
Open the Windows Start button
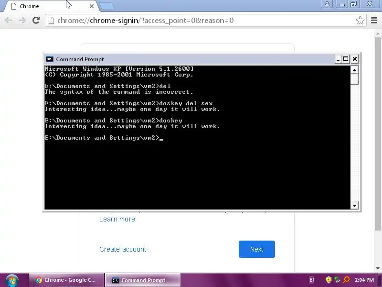click(x=12, y=280)
